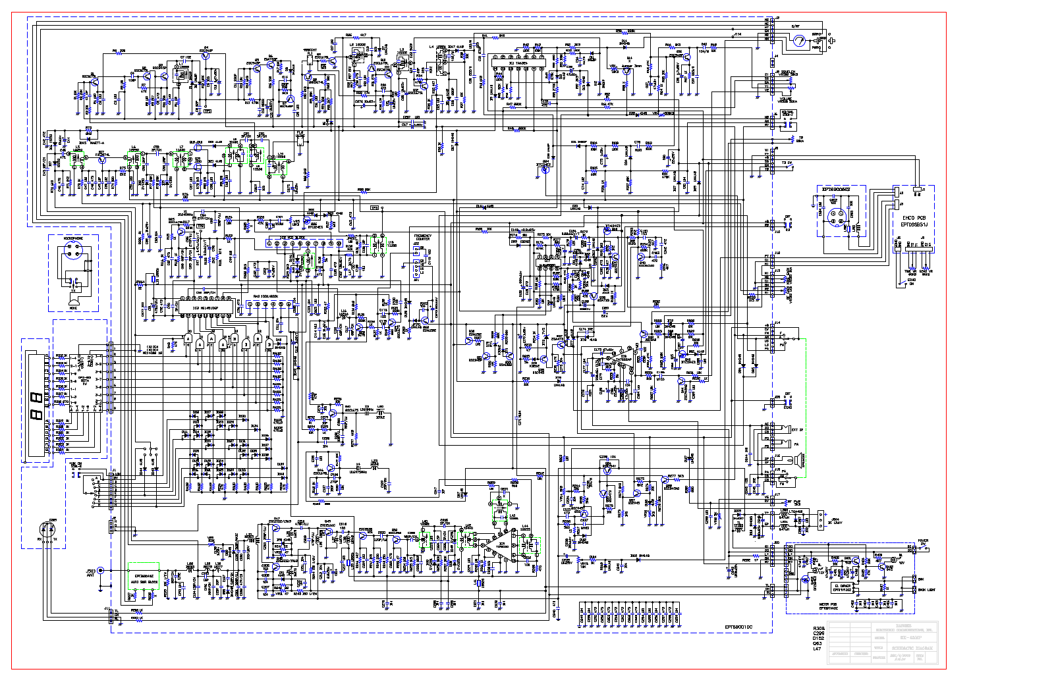Click the ECHO OFF switch near J26
Image resolution: width=1054 pixels, height=682 pixels.
click(787, 402)
